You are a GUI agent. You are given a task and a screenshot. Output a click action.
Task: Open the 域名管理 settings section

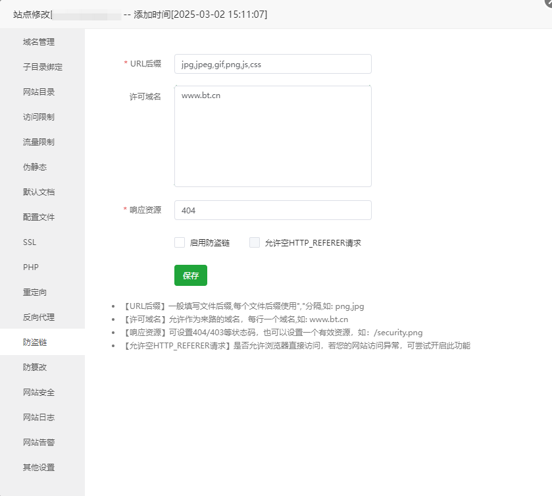click(x=43, y=41)
